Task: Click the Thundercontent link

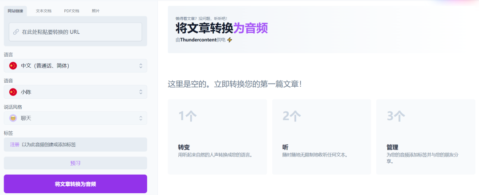Action: [x=198, y=40]
